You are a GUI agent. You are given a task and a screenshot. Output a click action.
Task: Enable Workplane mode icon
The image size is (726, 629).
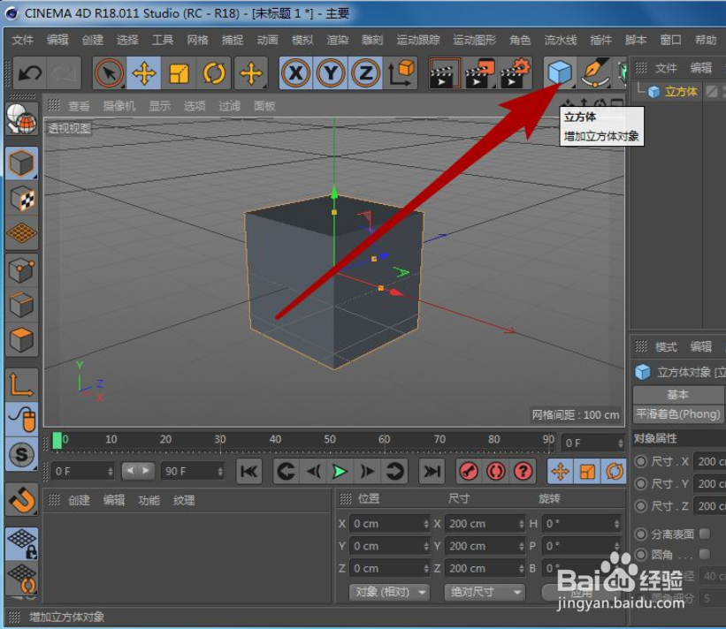point(21,233)
